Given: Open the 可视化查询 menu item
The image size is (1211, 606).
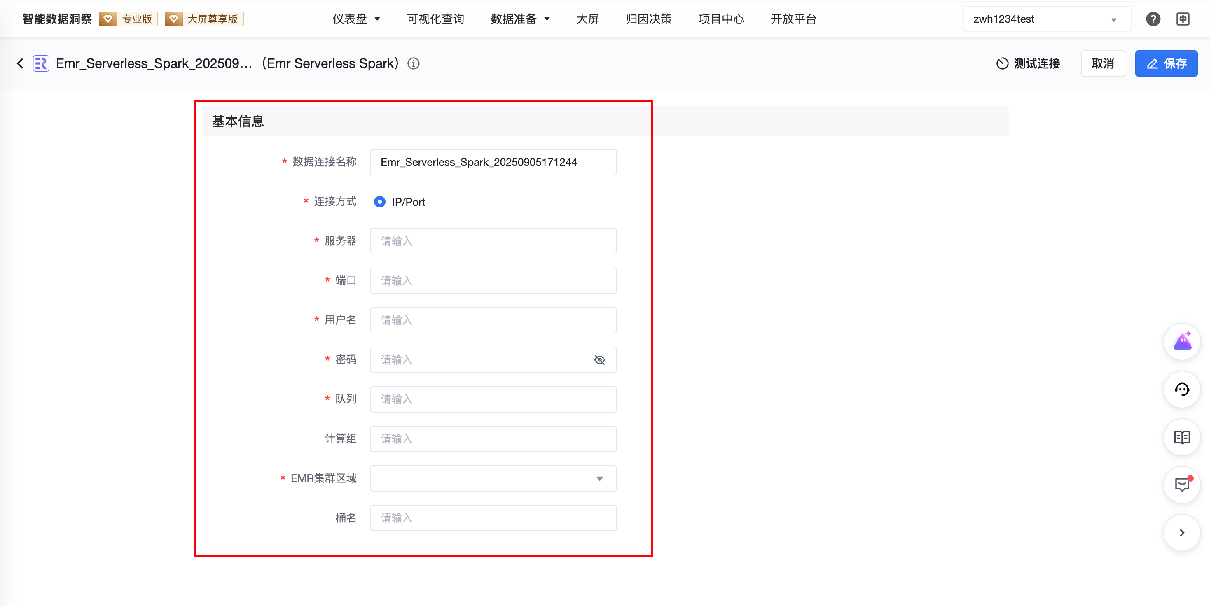Looking at the screenshot, I should (435, 19).
